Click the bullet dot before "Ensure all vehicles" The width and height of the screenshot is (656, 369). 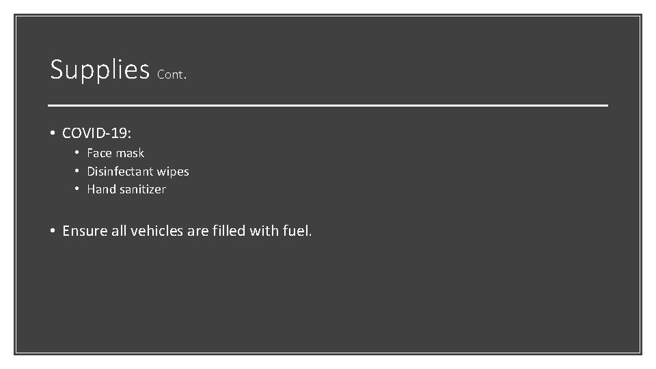click(x=53, y=231)
